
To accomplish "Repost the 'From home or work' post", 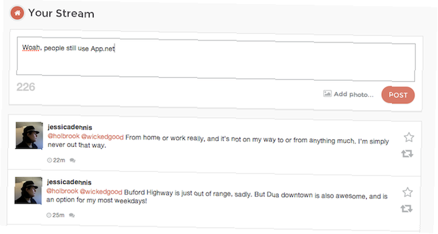I will click(407, 154).
